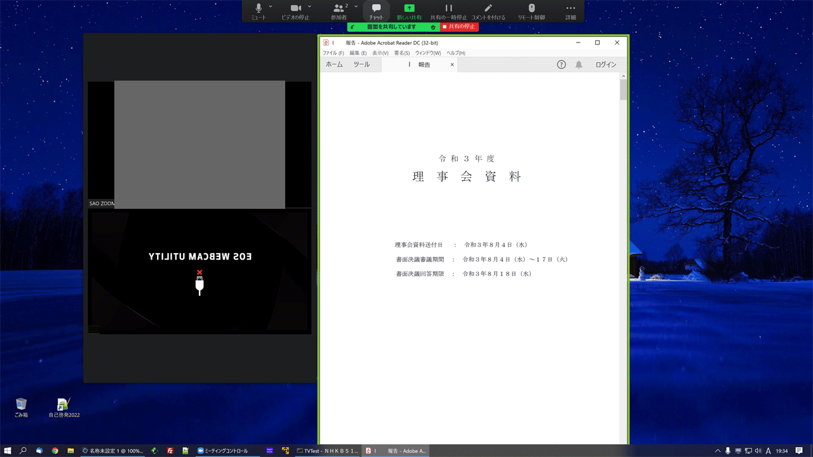
Task: Toggle the IME input mode A
Action: [768, 451]
